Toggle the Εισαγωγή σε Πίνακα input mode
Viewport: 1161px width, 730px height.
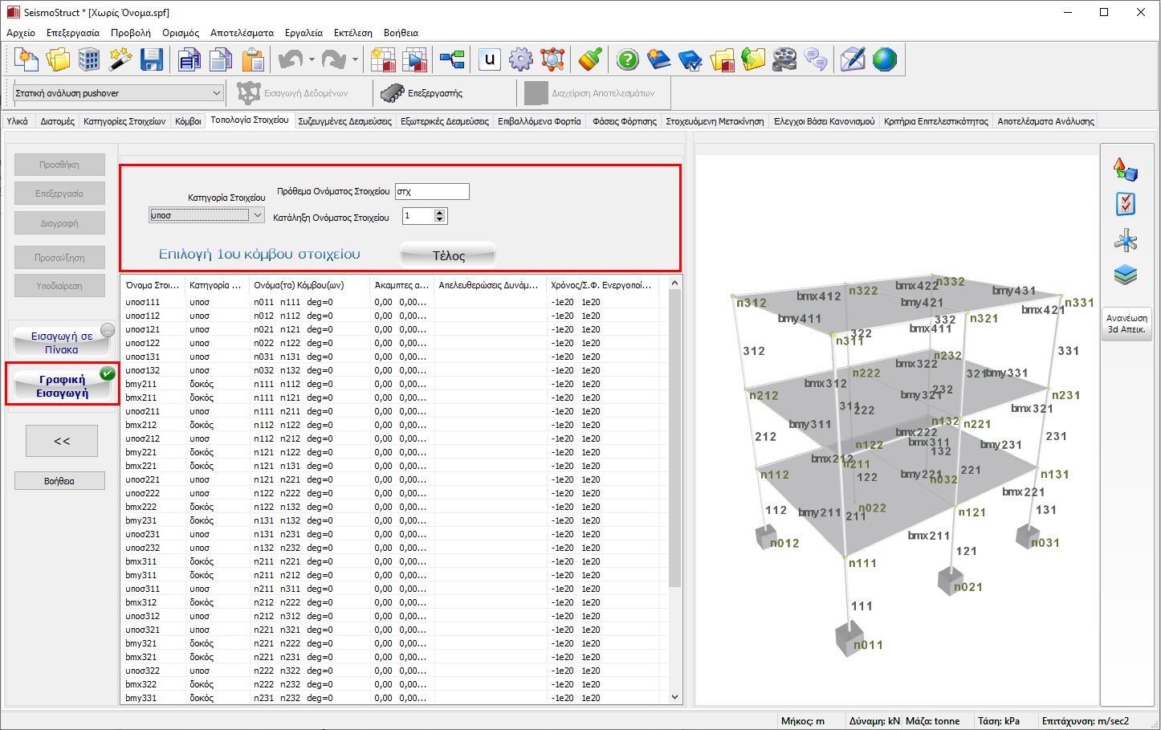62,342
